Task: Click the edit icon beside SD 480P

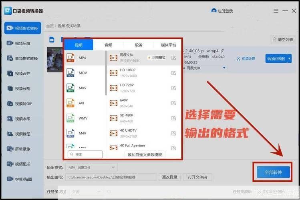Action: pos(173,118)
